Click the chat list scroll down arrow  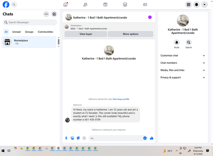[59, 46]
